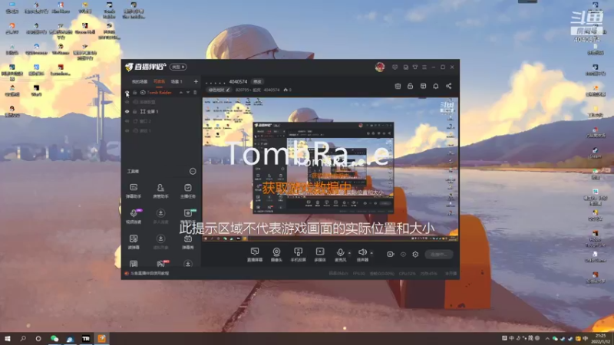The height and width of the screenshot is (345, 614).
Task: Add a 摄像头 camera source
Action: point(276,255)
